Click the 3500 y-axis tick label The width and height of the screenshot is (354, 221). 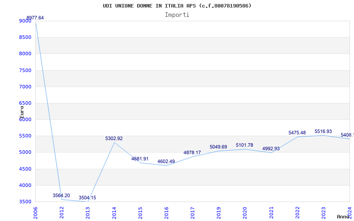[x=25, y=202]
